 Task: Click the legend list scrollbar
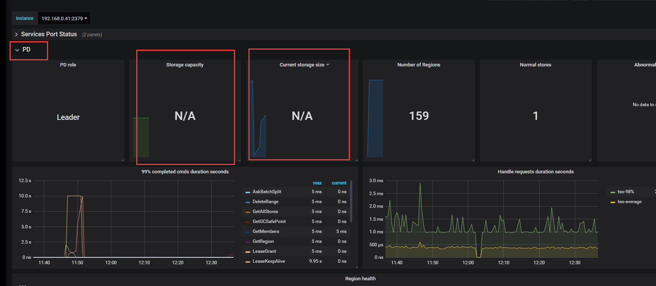tap(351, 201)
